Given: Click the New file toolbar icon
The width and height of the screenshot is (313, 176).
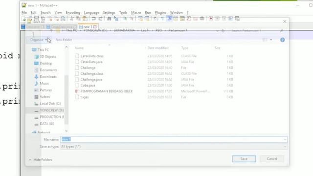Looking at the screenshot, I should click(x=23, y=19).
